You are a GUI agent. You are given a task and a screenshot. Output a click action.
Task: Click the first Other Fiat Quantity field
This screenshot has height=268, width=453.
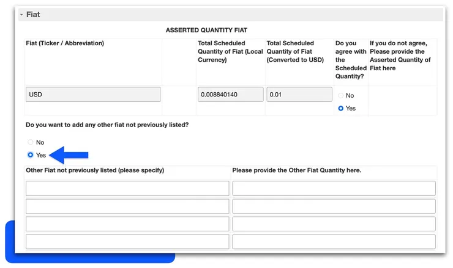pos(334,189)
